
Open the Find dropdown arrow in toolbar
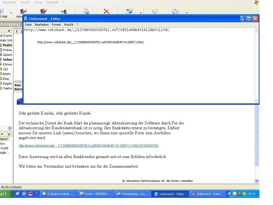pyautogui.click(x=187, y=13)
